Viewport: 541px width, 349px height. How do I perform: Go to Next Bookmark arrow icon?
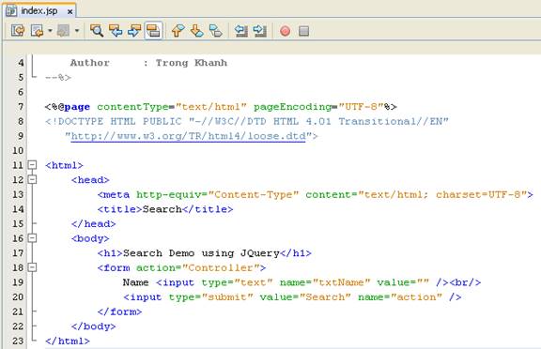(x=196, y=31)
